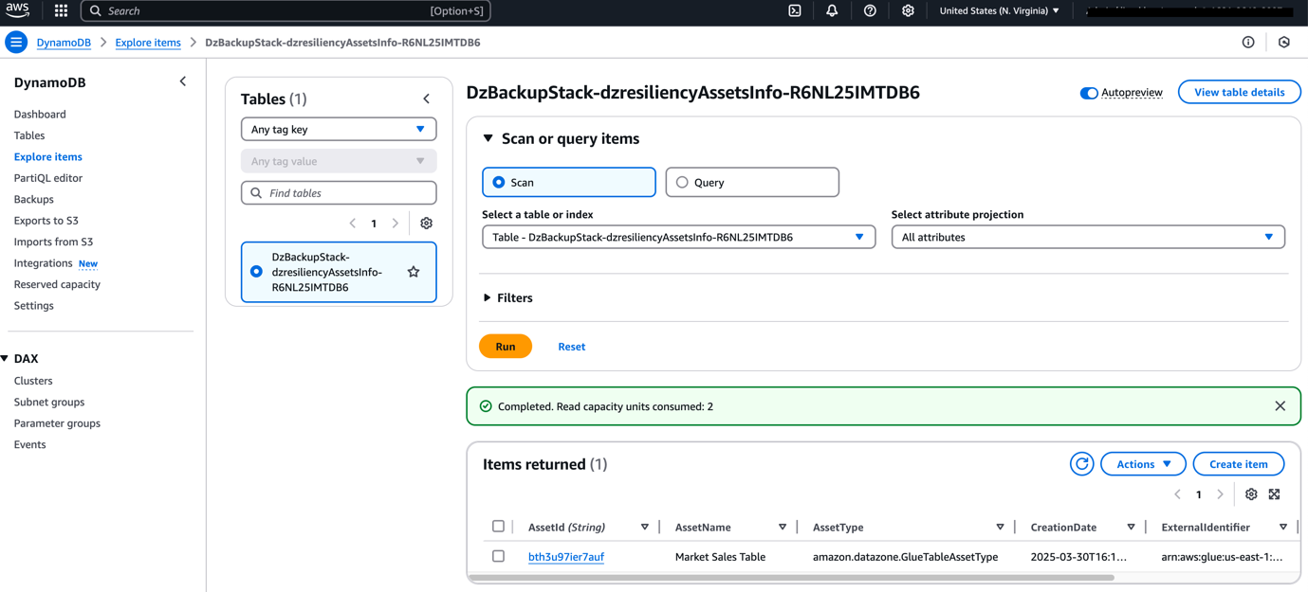Enter fullscreen view for the items table
Viewport: 1308px width, 592px height.
tap(1274, 493)
